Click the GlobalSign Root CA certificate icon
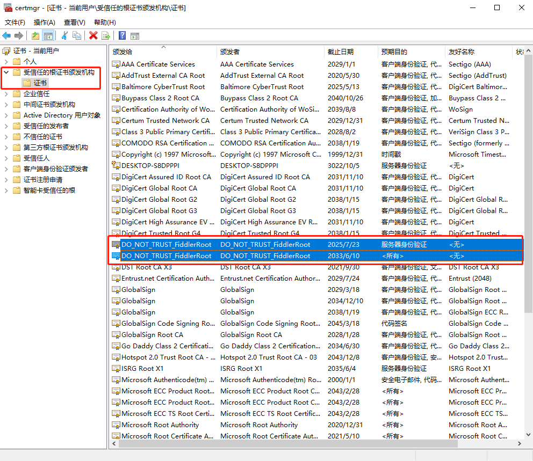This screenshot has width=533, height=461. 116,335
